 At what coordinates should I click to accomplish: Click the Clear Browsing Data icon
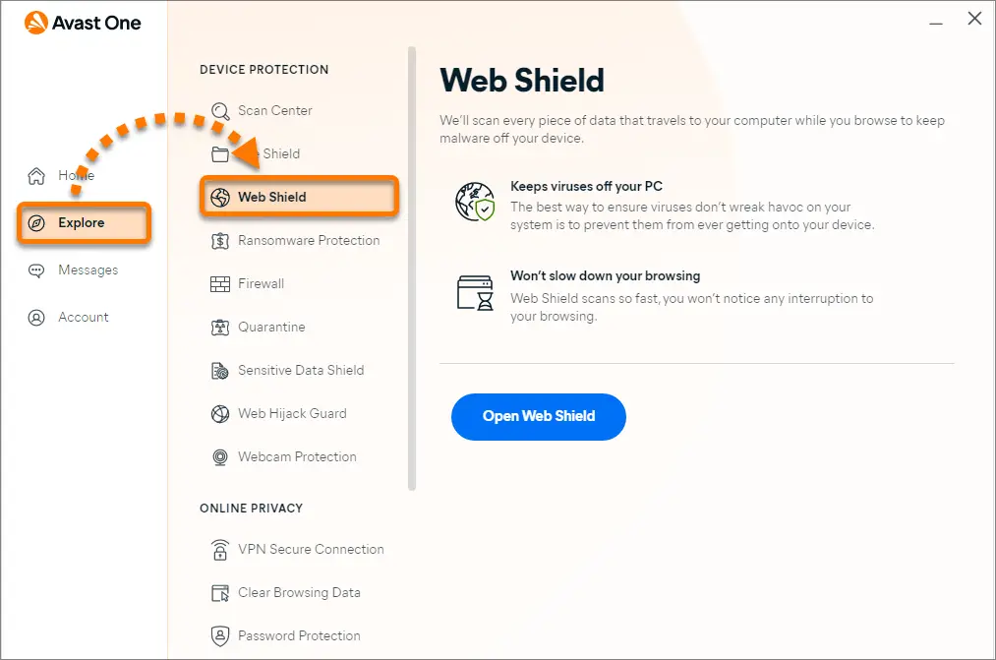click(x=220, y=593)
